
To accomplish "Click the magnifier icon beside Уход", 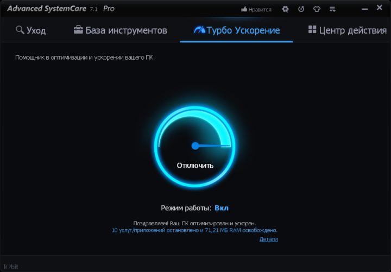I will click(x=20, y=30).
